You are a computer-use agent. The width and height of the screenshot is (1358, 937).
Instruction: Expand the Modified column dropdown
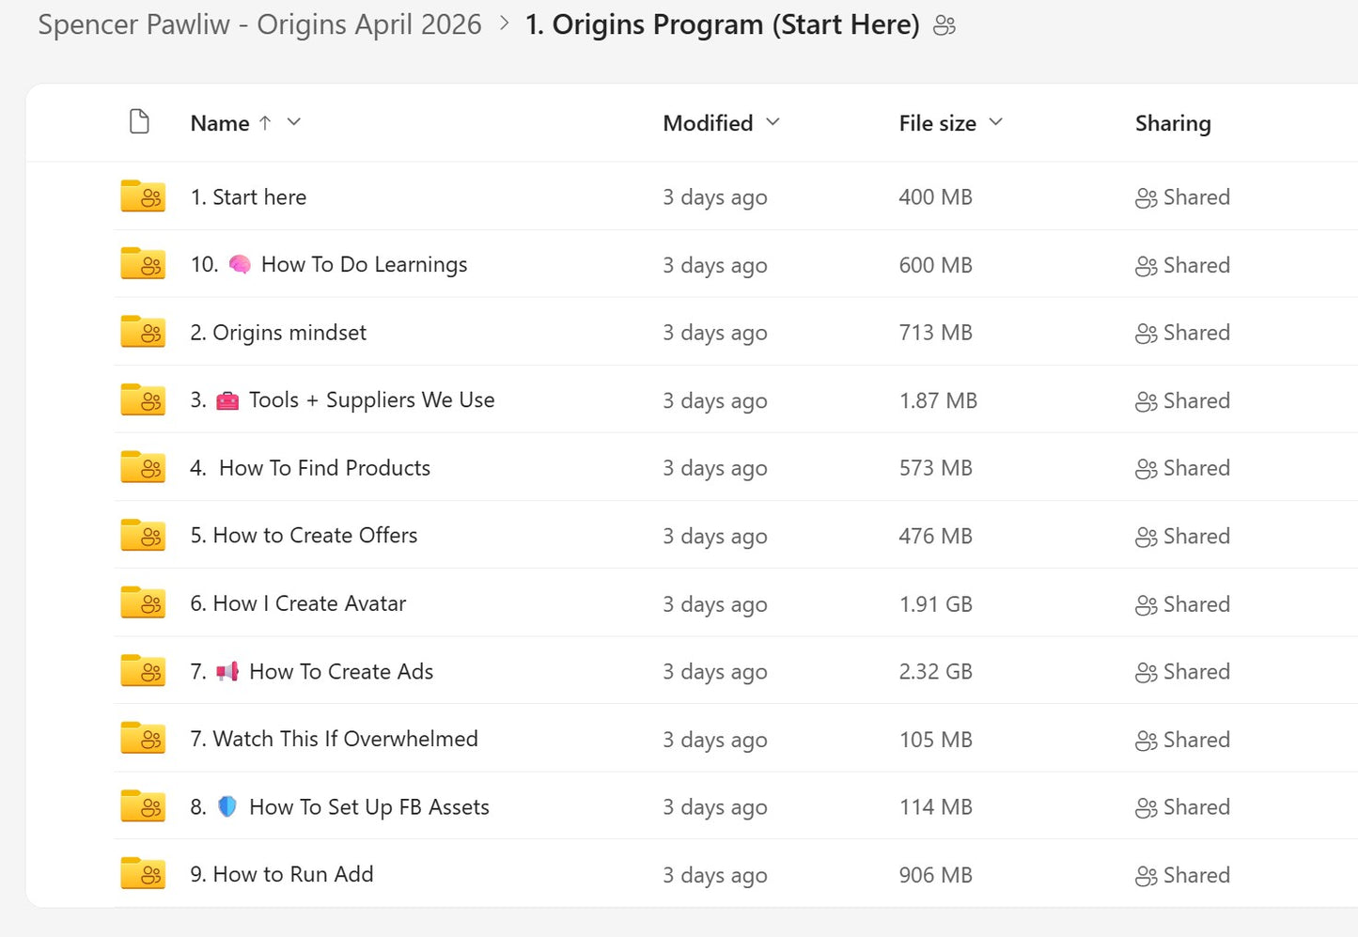point(773,122)
